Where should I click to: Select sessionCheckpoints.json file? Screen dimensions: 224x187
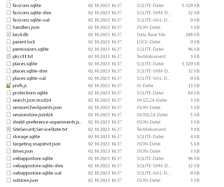(x=37, y=107)
